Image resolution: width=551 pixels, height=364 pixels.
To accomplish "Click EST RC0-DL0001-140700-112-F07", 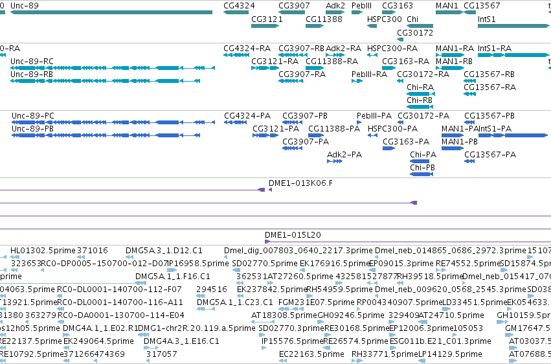I will point(120,289).
